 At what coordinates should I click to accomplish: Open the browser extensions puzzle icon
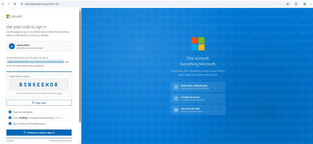[x=296, y=4]
